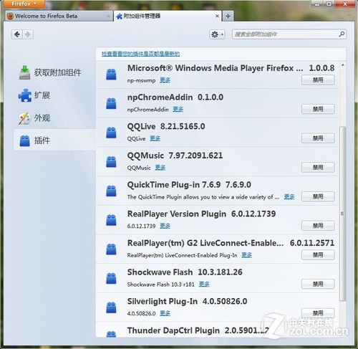This screenshot has width=358, height=349.
Task: Switch to Welcome to Firefox Beta tab
Action: [59, 16]
